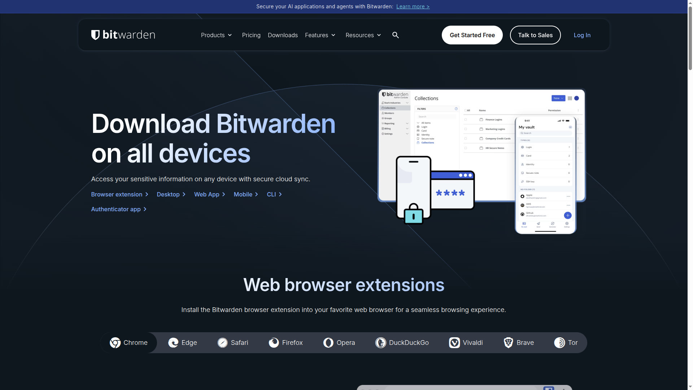
Task: Click the Desktop chevron arrow
Action: pos(184,195)
